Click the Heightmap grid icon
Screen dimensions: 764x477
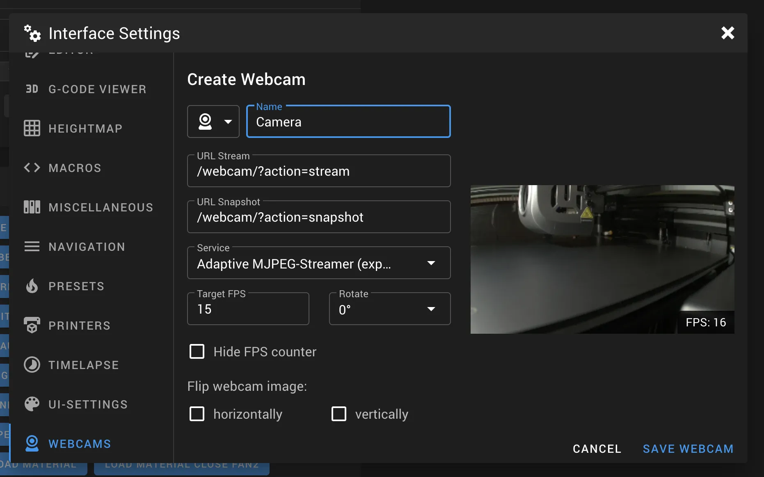32,128
